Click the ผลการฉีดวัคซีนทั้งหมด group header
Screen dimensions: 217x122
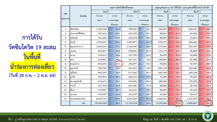[x=121, y=7]
